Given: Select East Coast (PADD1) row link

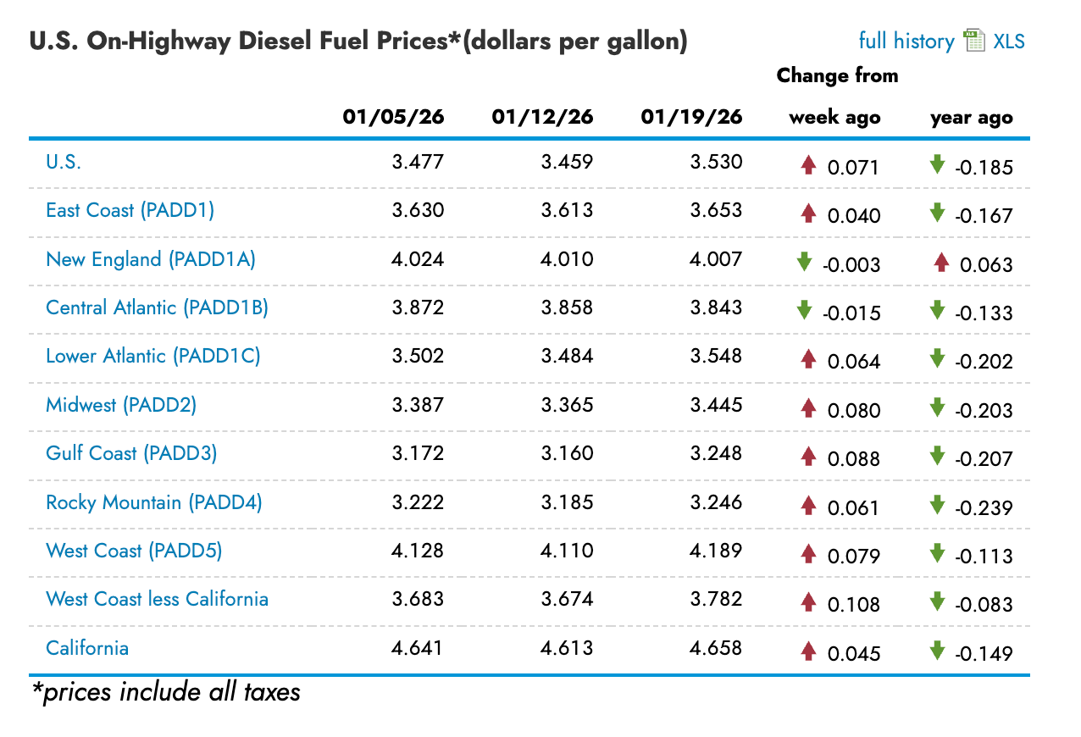Looking at the screenshot, I should (130, 210).
